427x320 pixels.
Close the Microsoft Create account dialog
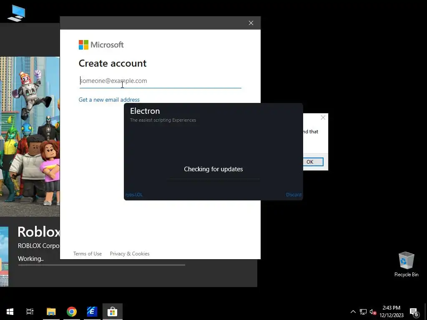(x=251, y=23)
